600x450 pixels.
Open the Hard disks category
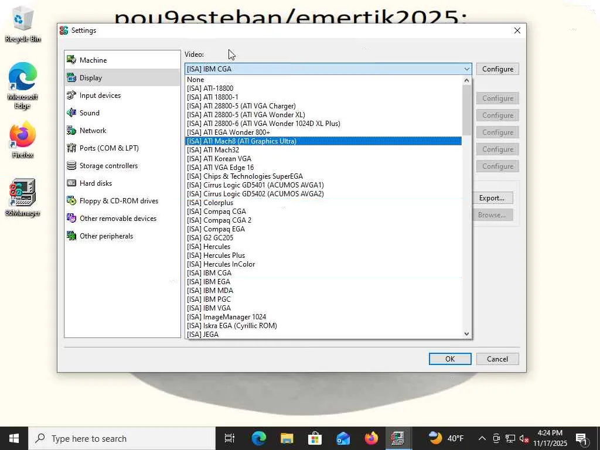(x=122, y=183)
